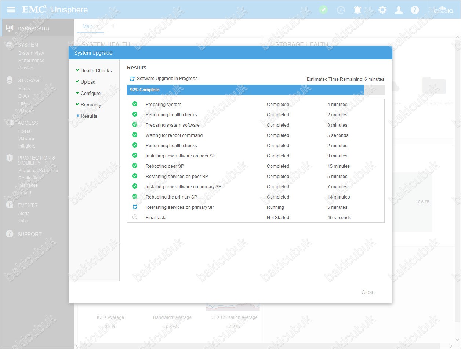
Task: Click the pending icon beside Final tasks
Action: pyautogui.click(x=135, y=217)
